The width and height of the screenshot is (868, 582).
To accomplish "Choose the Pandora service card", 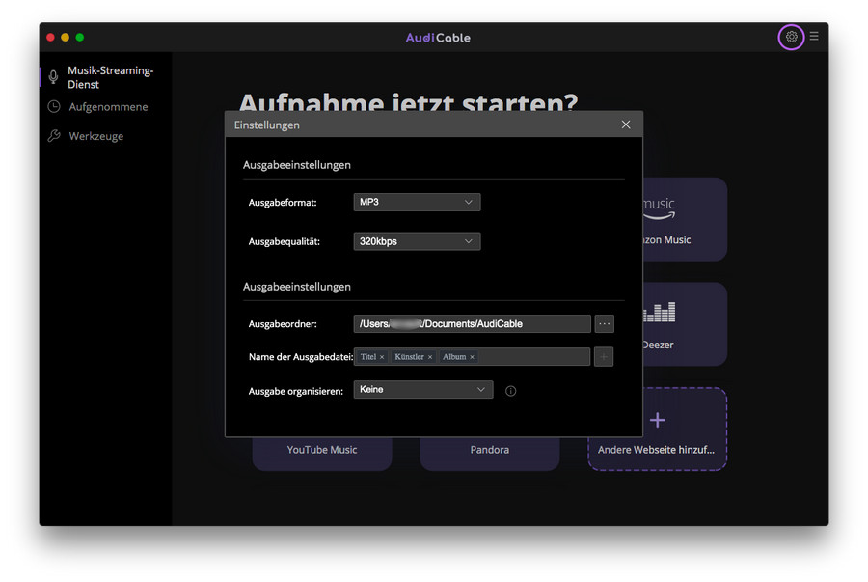I will click(x=489, y=453).
